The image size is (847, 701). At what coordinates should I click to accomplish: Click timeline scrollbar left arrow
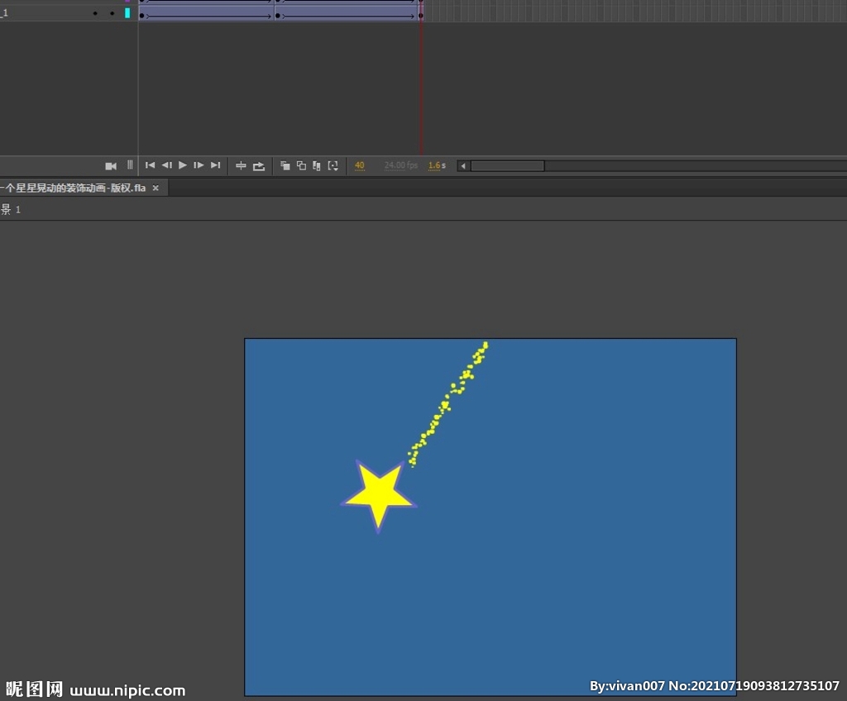tap(463, 166)
